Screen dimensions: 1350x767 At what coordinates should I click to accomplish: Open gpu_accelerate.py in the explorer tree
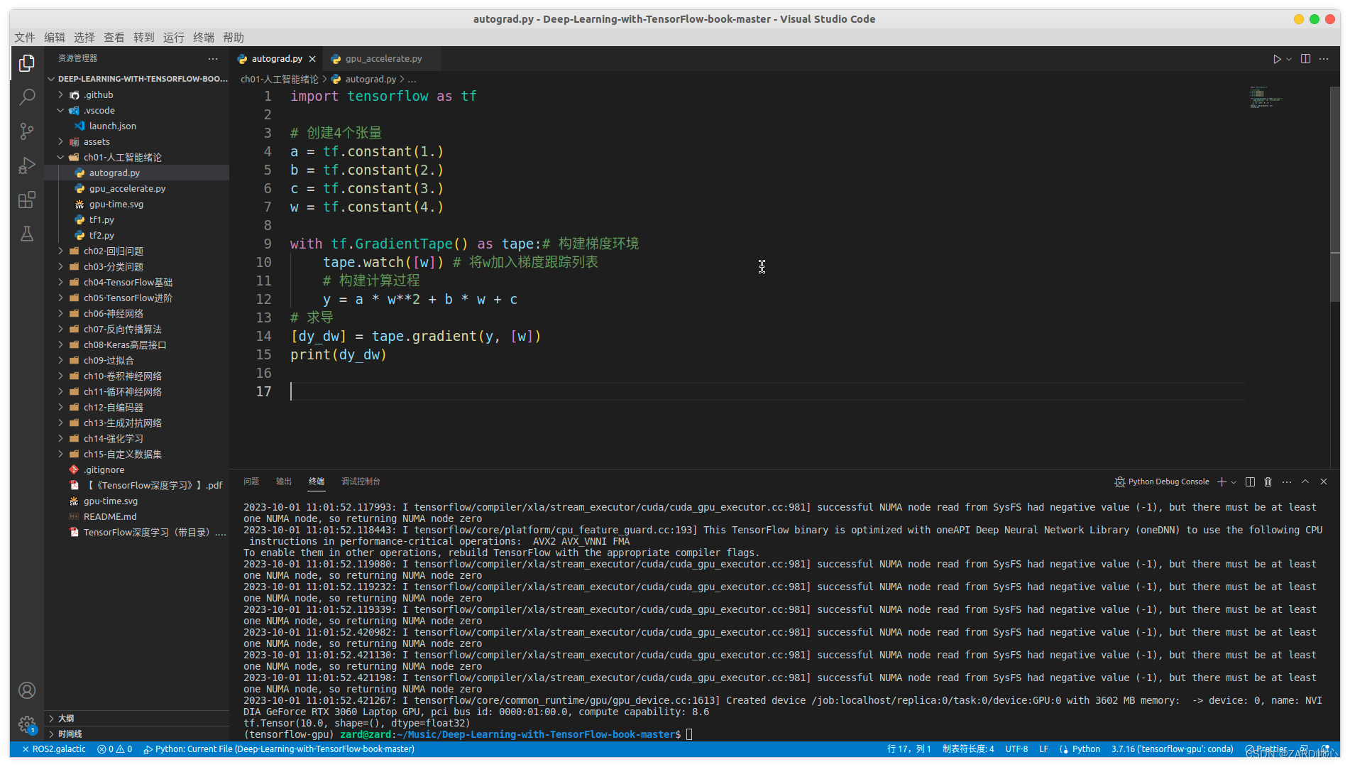(x=136, y=189)
